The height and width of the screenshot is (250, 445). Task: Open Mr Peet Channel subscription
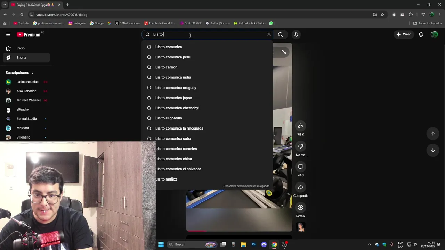point(26,100)
